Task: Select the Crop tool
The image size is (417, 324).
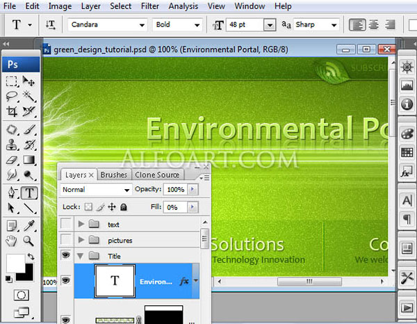Action: (11, 111)
